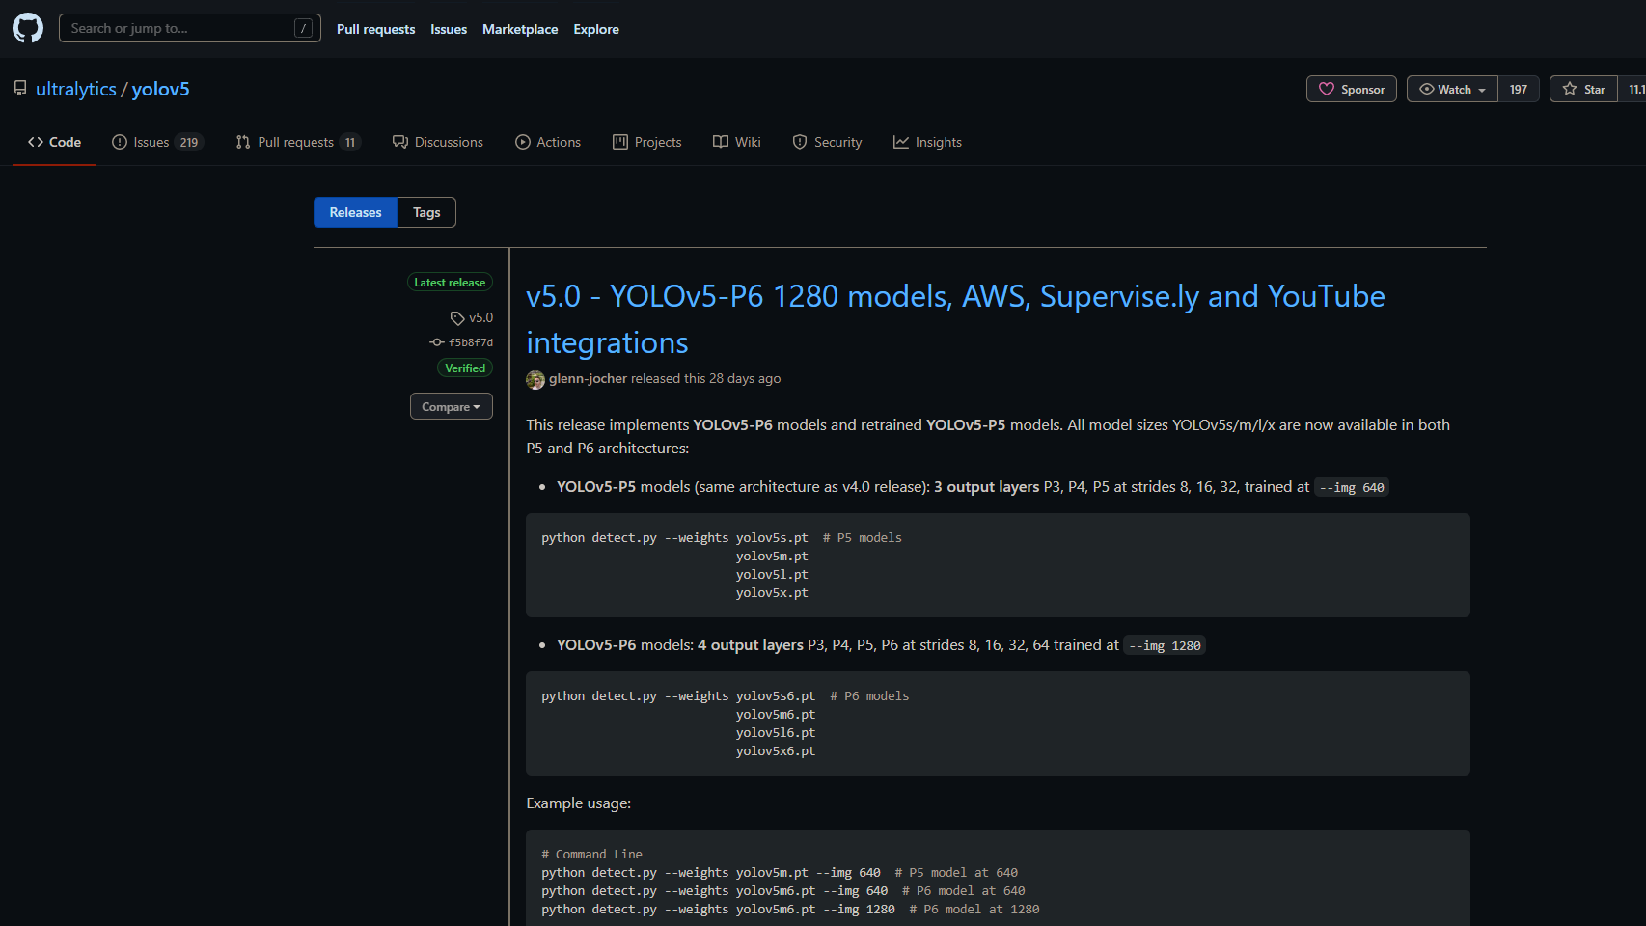The image size is (1646, 926).
Task: Open Issues in top navigation
Action: point(449,29)
